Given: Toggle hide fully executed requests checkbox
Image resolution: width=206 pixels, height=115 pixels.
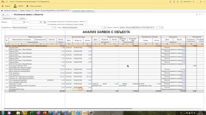Looking at the screenshot, I should 86,21.
